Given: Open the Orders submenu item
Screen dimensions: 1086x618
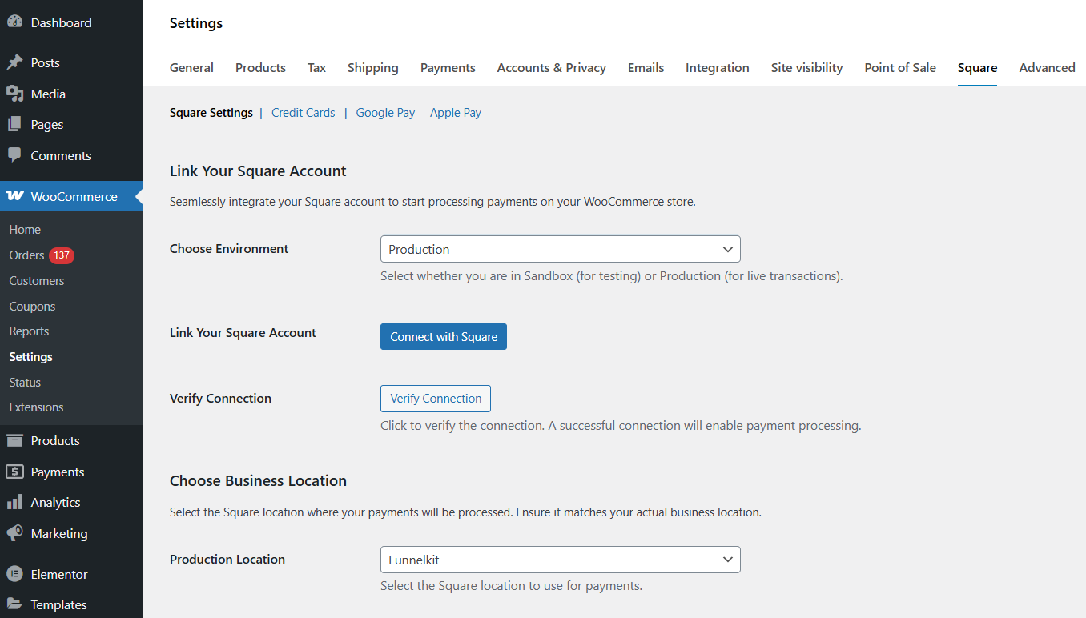Looking at the screenshot, I should click(x=26, y=255).
